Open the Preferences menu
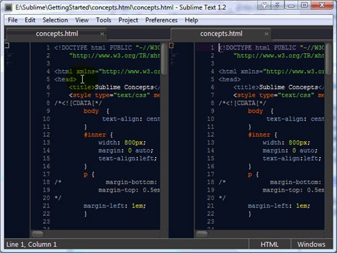The image size is (337, 253). tap(161, 20)
